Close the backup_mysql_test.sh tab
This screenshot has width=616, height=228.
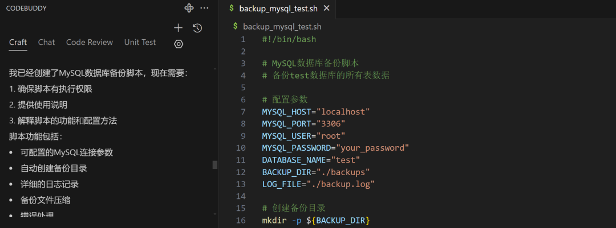pos(326,9)
